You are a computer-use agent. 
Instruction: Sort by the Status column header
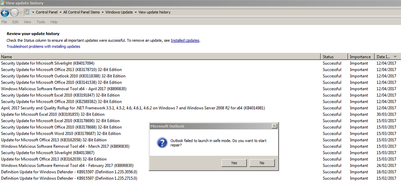334,57
